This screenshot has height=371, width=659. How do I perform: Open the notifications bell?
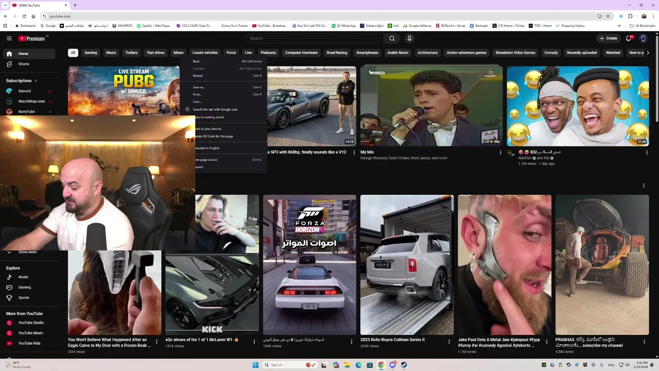[x=629, y=38]
